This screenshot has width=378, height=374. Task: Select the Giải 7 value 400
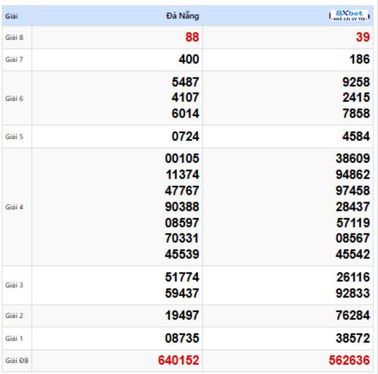tap(189, 59)
